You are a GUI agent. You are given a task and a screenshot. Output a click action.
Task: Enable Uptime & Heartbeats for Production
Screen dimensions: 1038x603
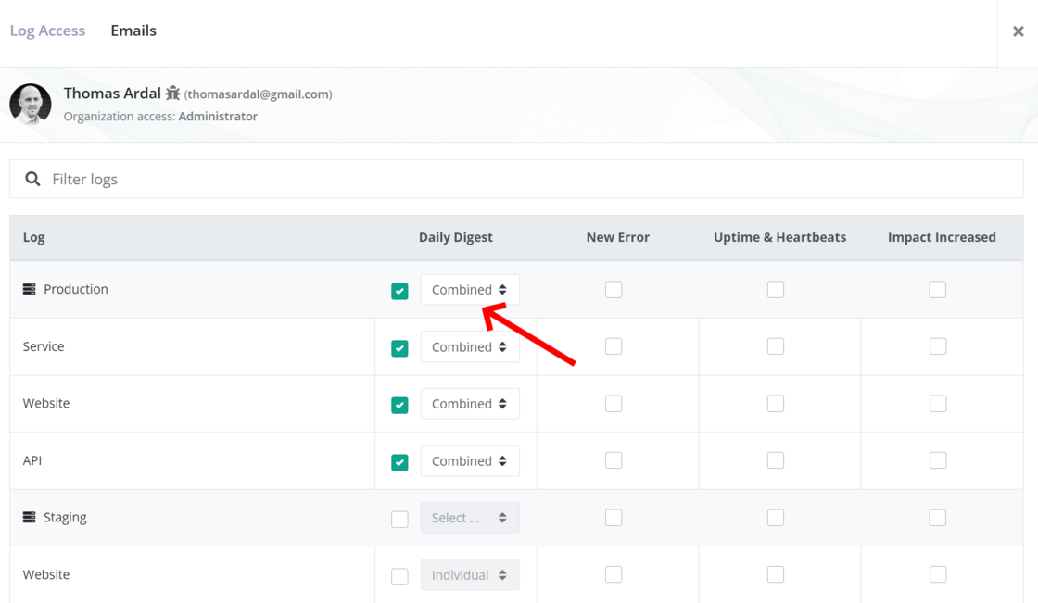(x=776, y=289)
